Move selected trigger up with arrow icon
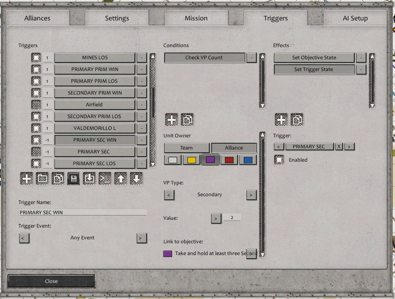 (x=121, y=179)
